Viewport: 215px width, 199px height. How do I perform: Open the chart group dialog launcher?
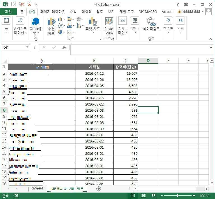(x=100, y=39)
